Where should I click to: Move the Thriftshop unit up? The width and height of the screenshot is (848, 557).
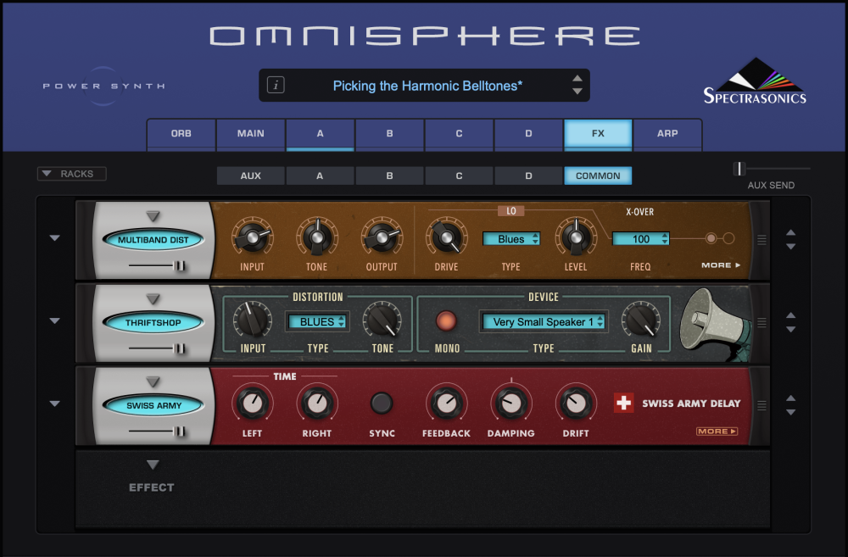point(790,315)
